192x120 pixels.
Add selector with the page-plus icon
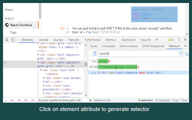pyautogui.click(x=186, y=54)
